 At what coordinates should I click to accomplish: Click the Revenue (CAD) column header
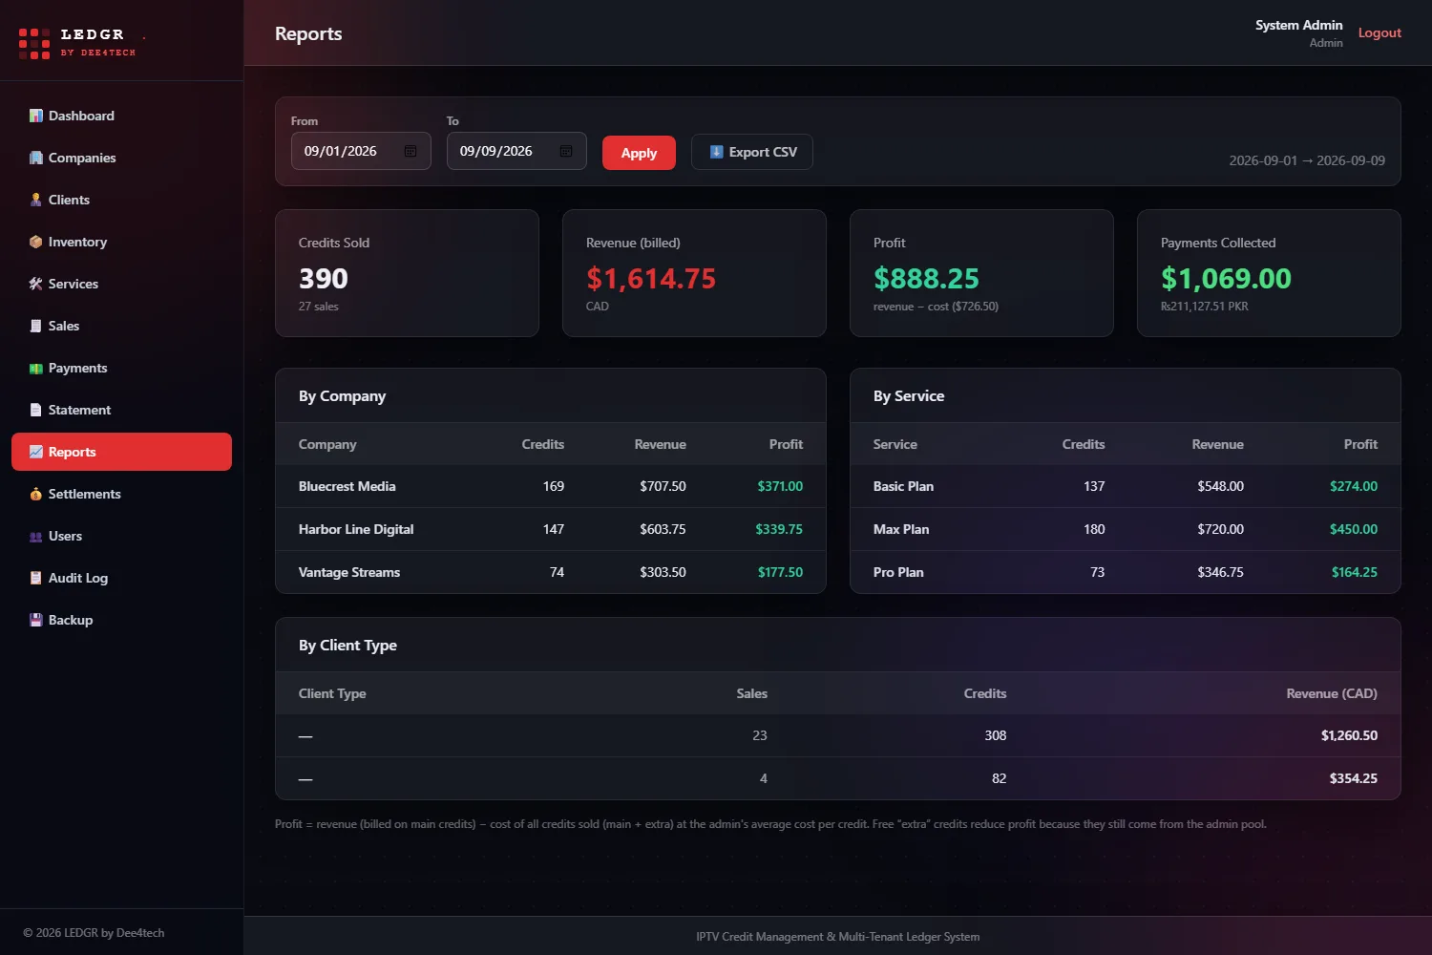[1332, 693]
